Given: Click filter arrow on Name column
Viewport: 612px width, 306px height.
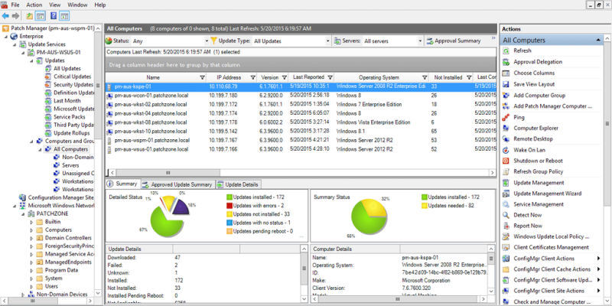Looking at the screenshot, I should click(x=202, y=77).
